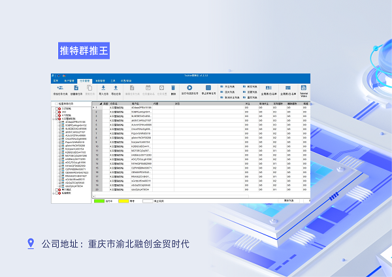Switch to the message management ribbon tab

coord(100,81)
